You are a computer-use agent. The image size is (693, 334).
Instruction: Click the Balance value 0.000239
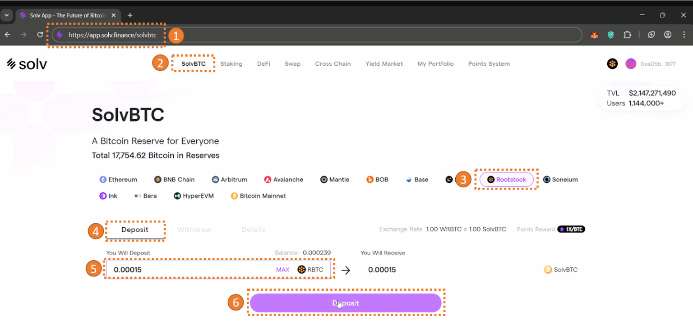(317, 253)
